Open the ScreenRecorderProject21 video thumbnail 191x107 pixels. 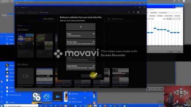25,76
